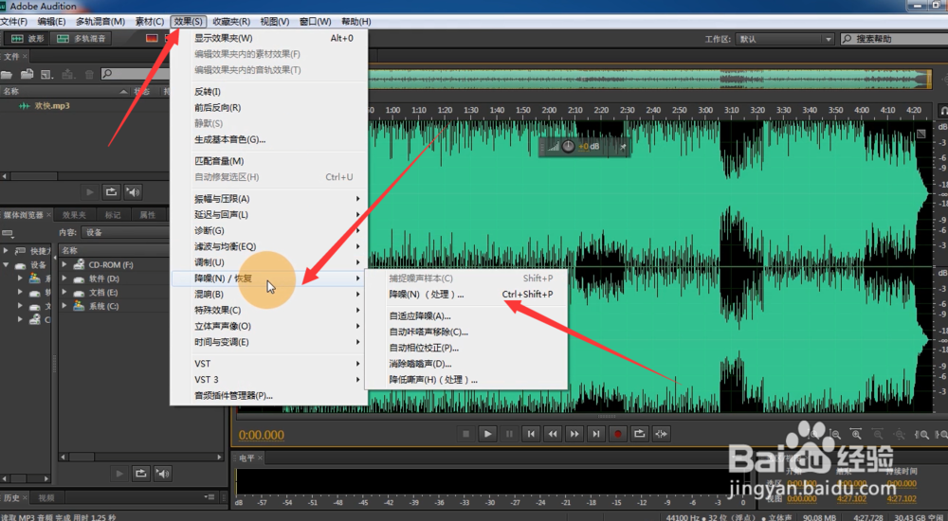The height and width of the screenshot is (521, 948).
Task: Focus the Files panel search field
Action: (x=136, y=74)
